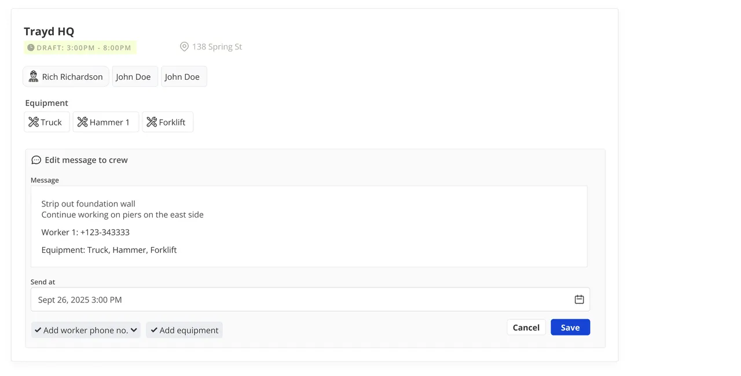The image size is (741, 376).
Task: Click the Trayd HQ job title
Action: [x=49, y=31]
